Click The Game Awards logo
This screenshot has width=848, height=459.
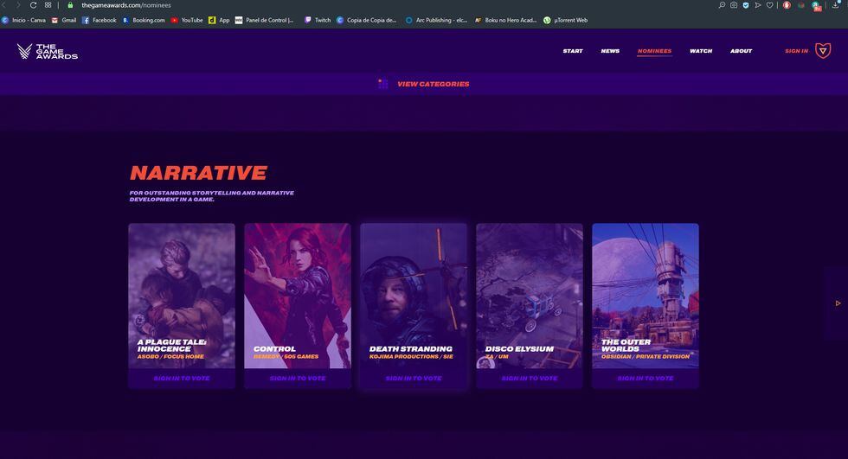point(48,51)
